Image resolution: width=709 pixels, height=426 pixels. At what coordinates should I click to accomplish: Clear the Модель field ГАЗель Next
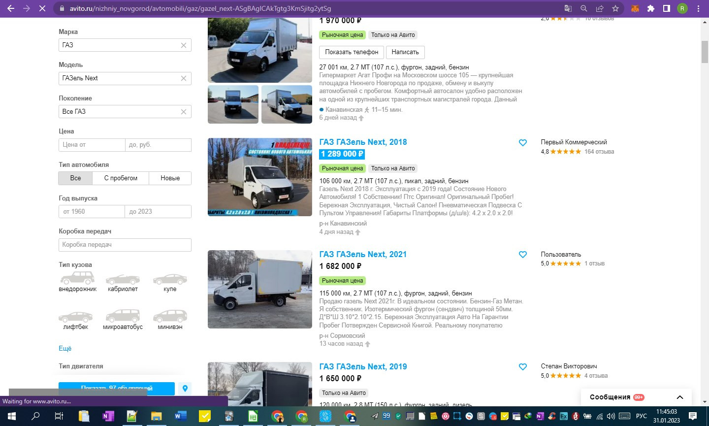(x=184, y=78)
